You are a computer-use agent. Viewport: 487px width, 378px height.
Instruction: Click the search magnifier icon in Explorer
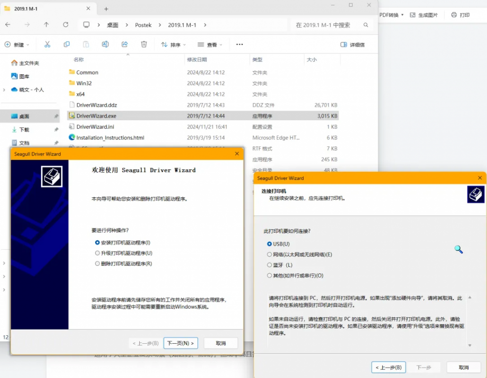coord(366,25)
